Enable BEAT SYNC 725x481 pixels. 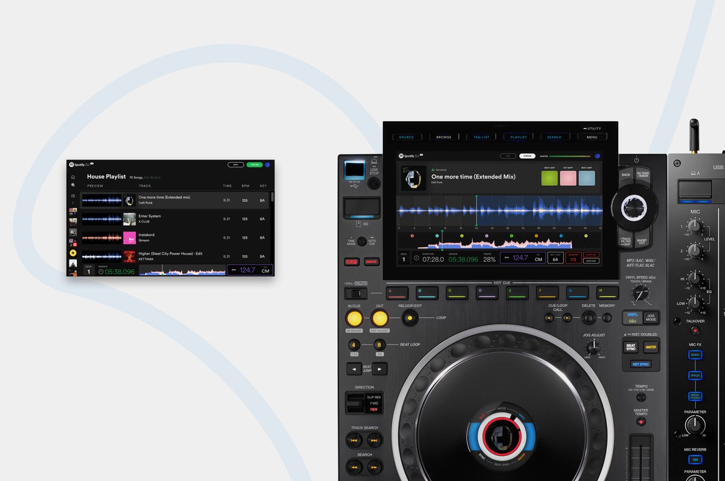tap(631, 347)
